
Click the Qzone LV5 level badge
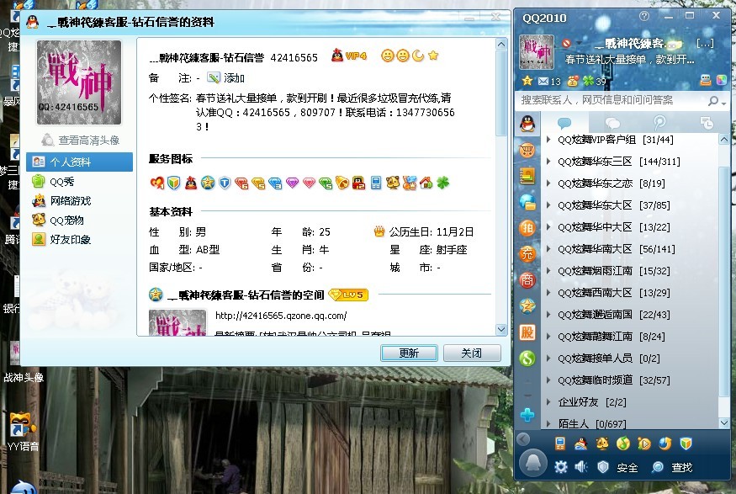[x=348, y=295]
